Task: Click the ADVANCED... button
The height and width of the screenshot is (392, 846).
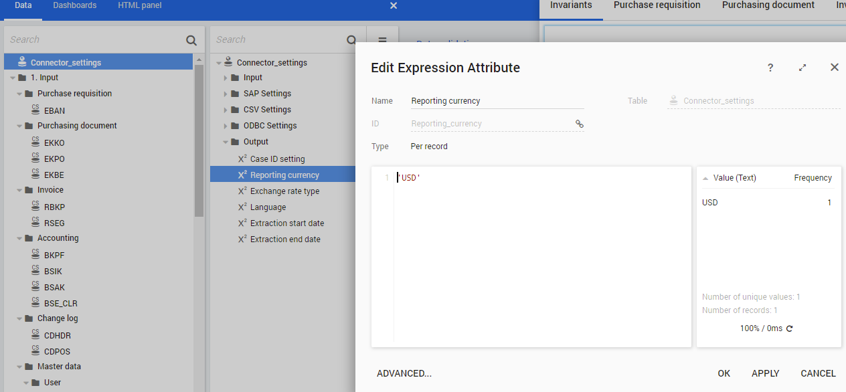Action: click(404, 373)
